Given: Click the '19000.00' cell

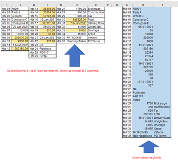Looking at the screenshot, I should (x=20, y=34).
